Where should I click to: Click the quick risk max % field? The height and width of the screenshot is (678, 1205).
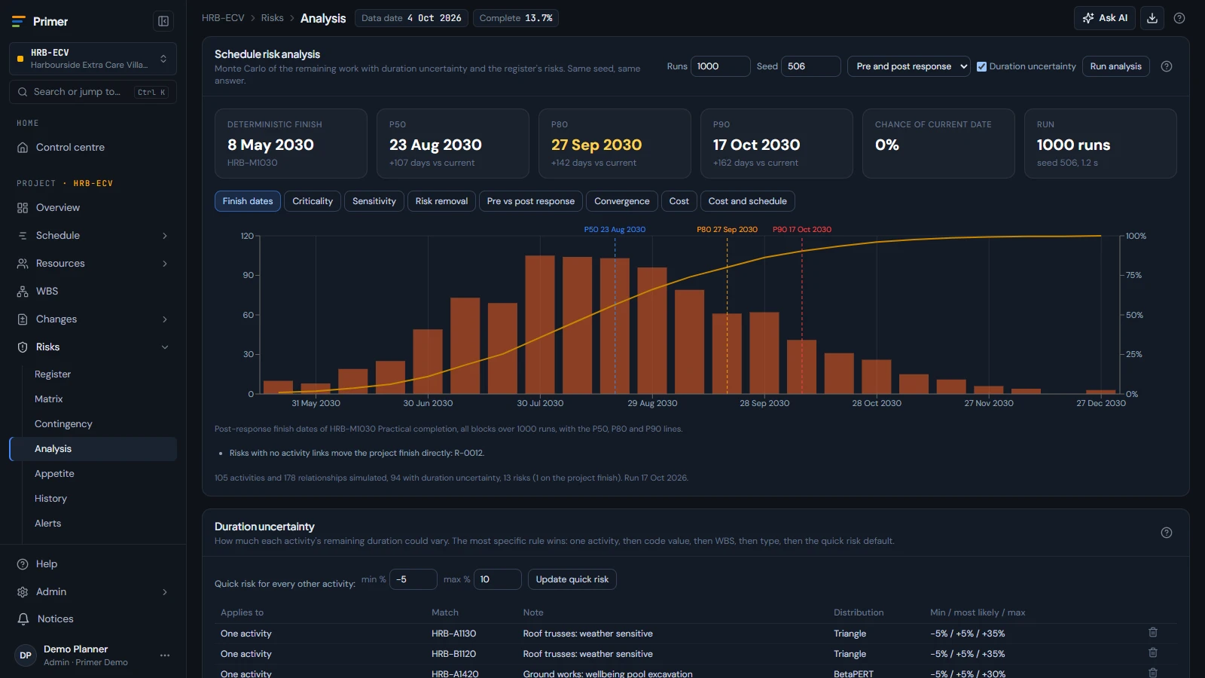[x=498, y=579]
